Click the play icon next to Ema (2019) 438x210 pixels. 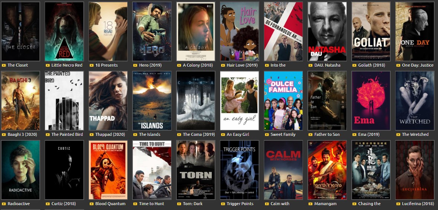coord(354,134)
